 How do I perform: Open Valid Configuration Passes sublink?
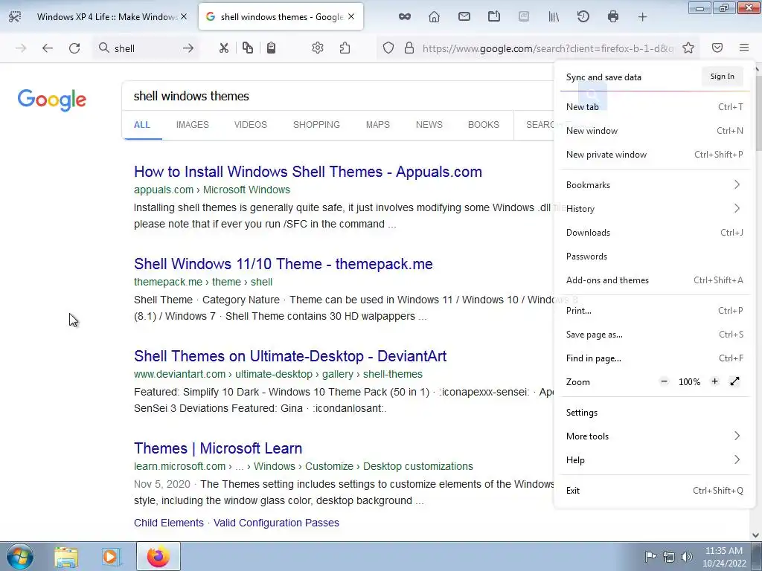point(276,523)
